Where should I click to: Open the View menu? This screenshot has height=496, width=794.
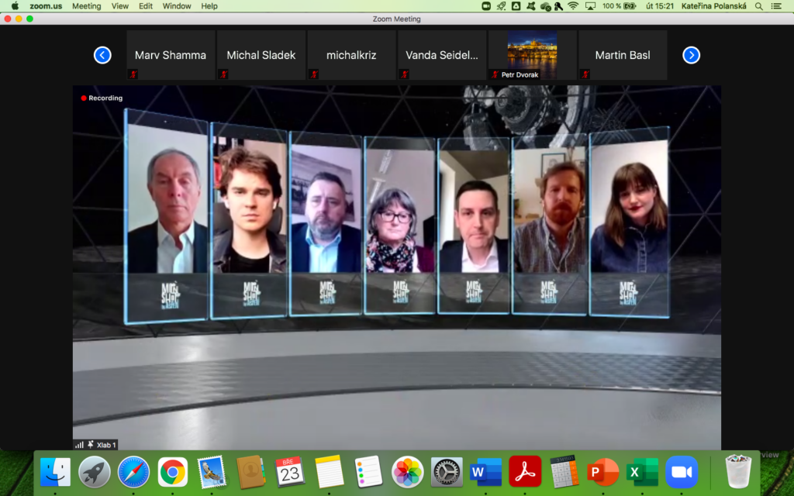pos(120,6)
